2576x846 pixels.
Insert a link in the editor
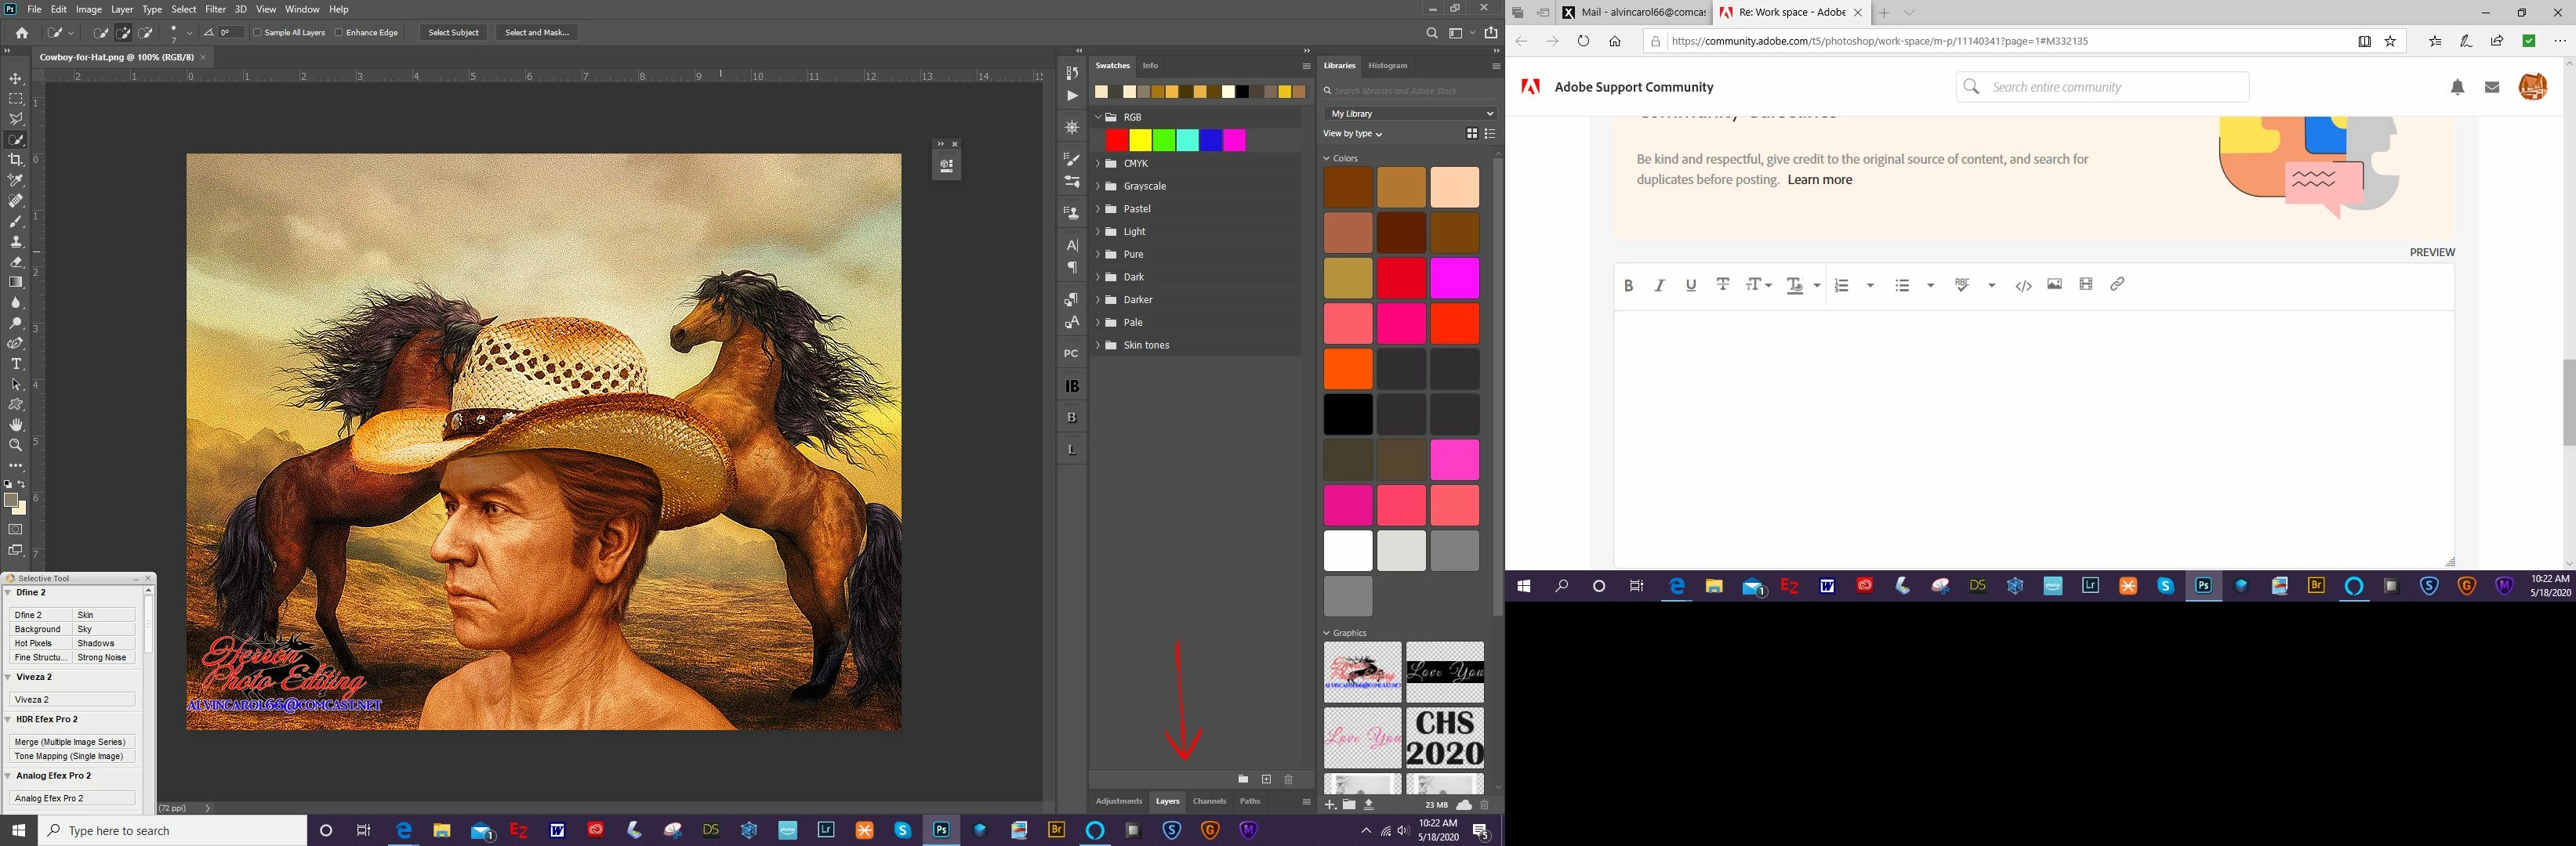tap(2117, 284)
